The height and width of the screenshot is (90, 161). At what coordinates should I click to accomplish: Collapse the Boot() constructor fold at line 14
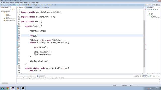[x=20, y=26]
